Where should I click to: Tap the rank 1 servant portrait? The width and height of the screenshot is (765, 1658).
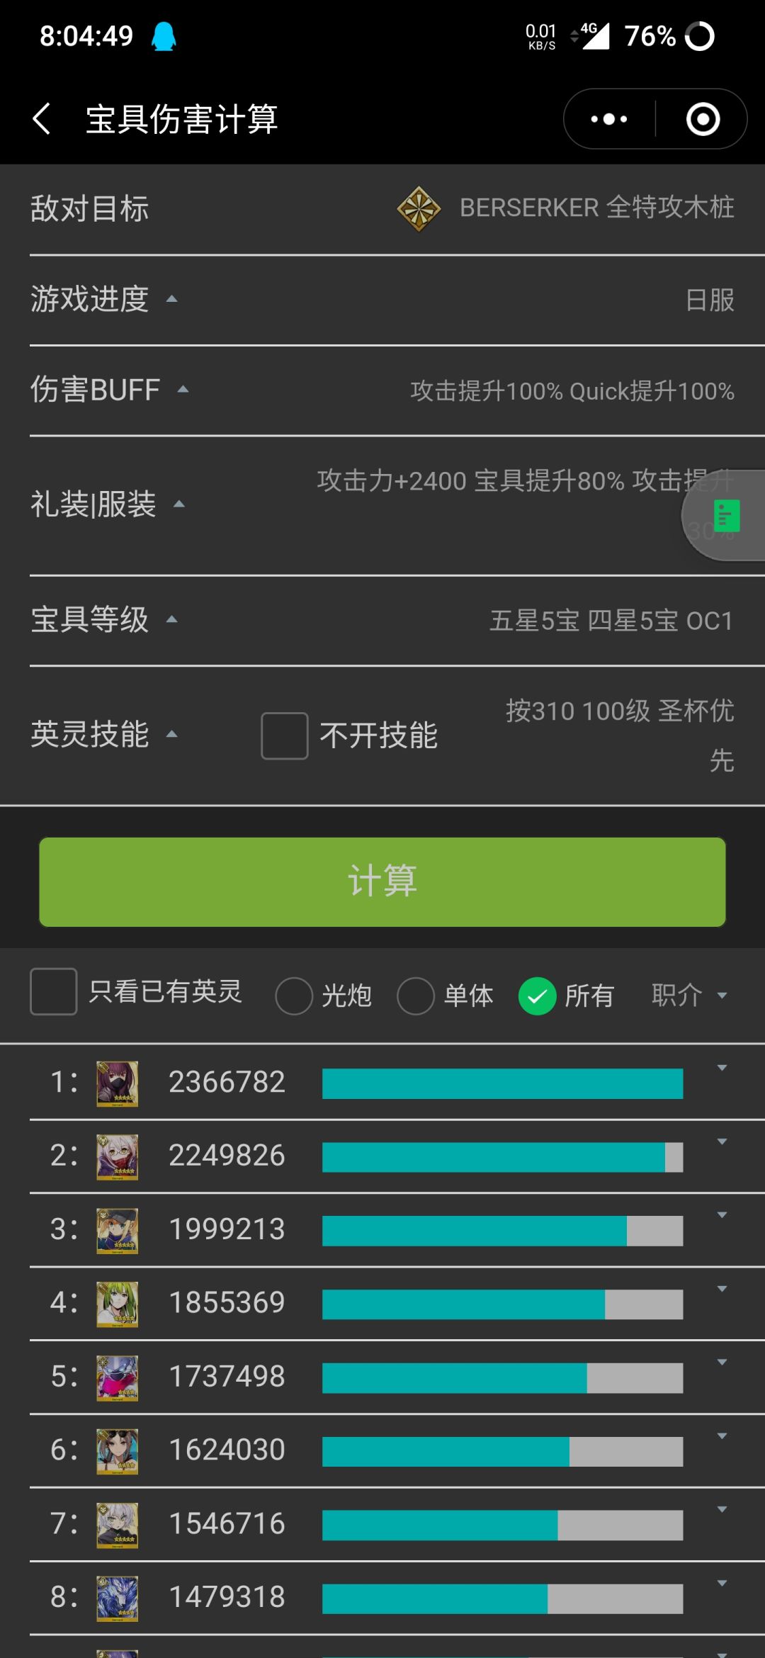(118, 1083)
